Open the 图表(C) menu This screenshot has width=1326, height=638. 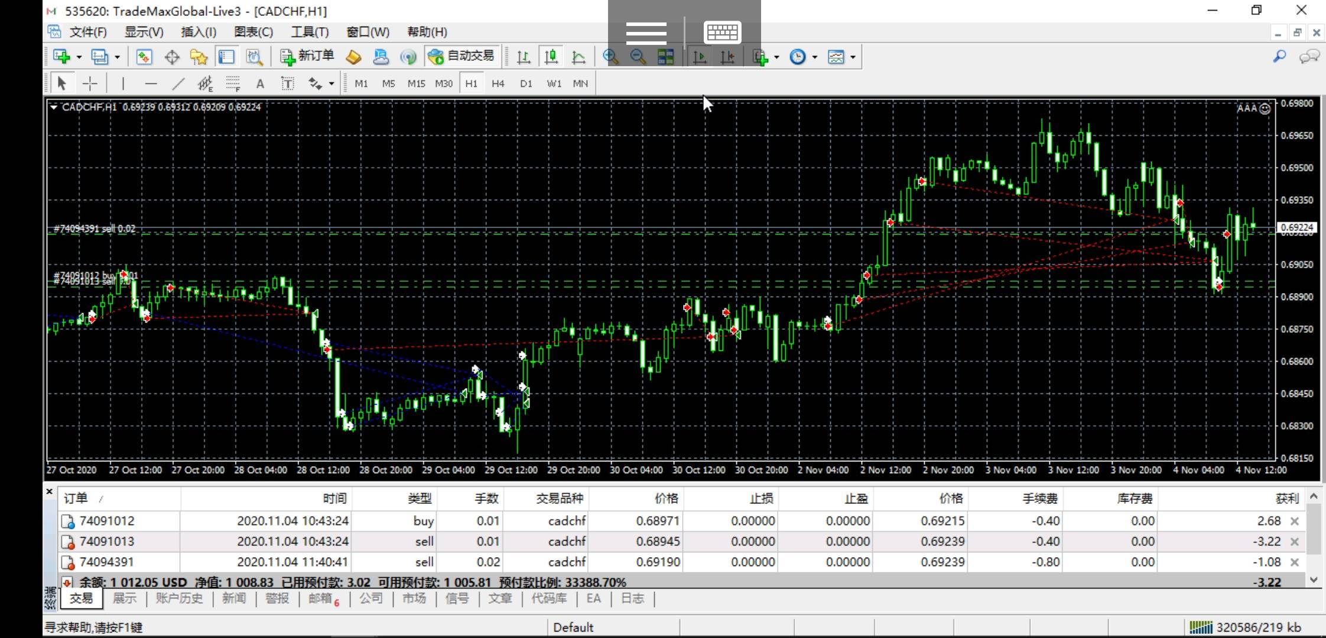(253, 32)
